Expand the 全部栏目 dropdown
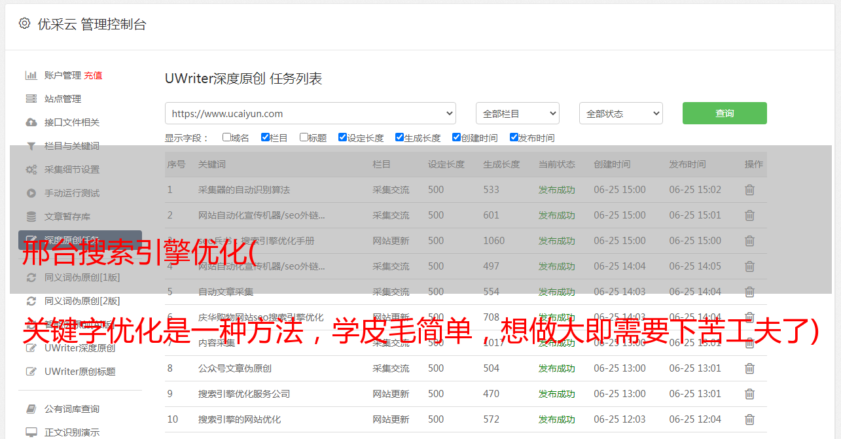This screenshot has height=439, width=841. pos(517,113)
